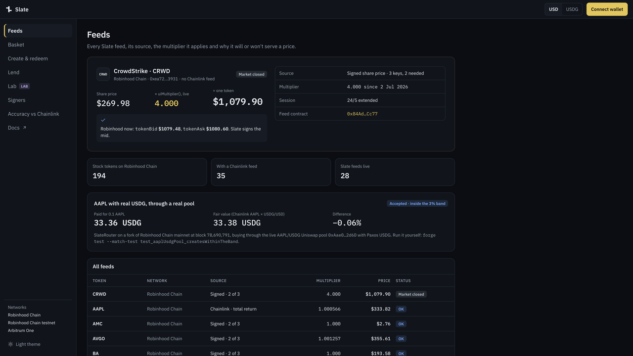Viewport: 633px width, 356px height.
Task: Click the sun icon for Light theme
Action: (x=10, y=344)
